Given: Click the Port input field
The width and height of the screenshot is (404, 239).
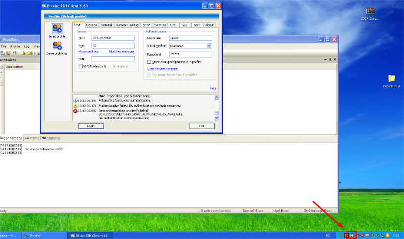Looking at the screenshot, I should coord(113,46).
